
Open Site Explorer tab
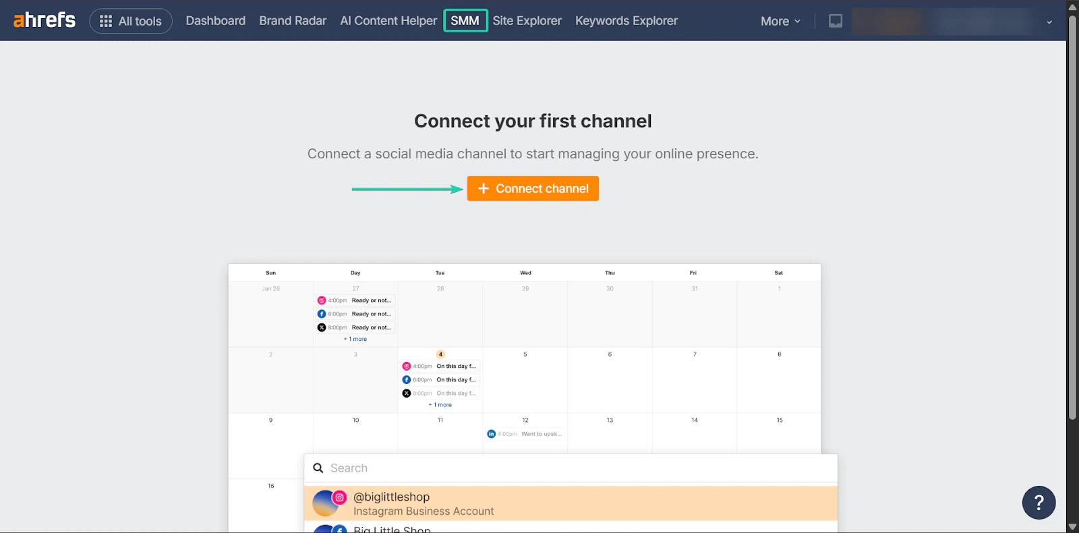527,21
